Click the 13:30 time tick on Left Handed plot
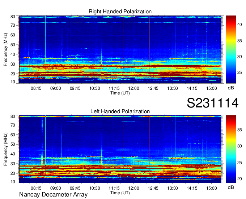The image size is (246, 199). [173, 188]
